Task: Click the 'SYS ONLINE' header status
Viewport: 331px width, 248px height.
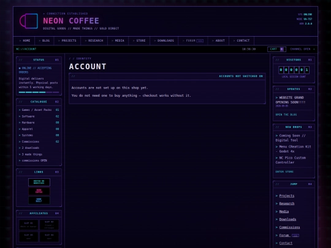Action: pos(305,15)
